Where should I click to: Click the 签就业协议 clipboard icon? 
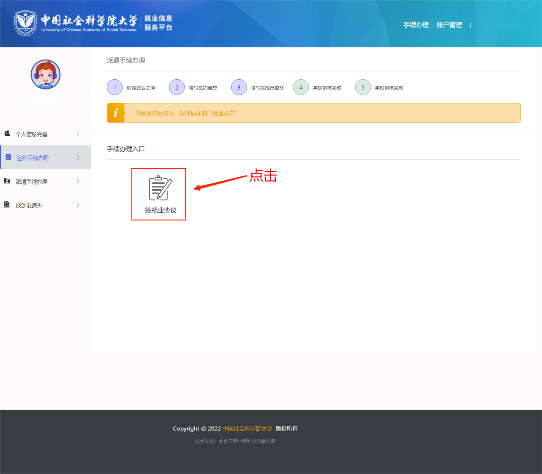pos(160,188)
